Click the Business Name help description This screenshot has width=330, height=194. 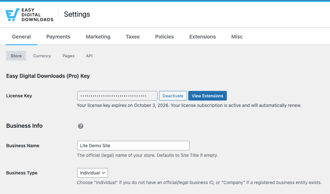(x=147, y=155)
